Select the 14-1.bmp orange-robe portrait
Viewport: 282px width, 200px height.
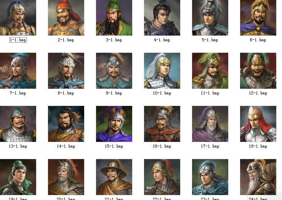[66, 124]
